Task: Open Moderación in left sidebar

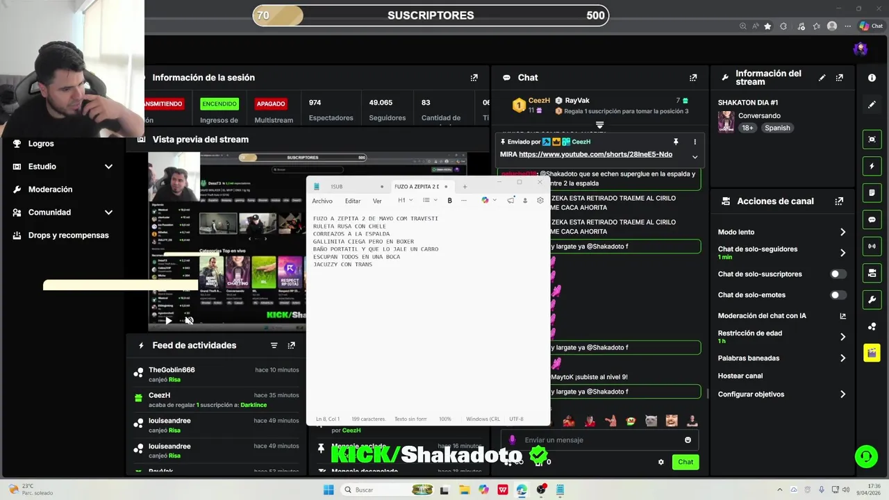Action: pyautogui.click(x=50, y=190)
